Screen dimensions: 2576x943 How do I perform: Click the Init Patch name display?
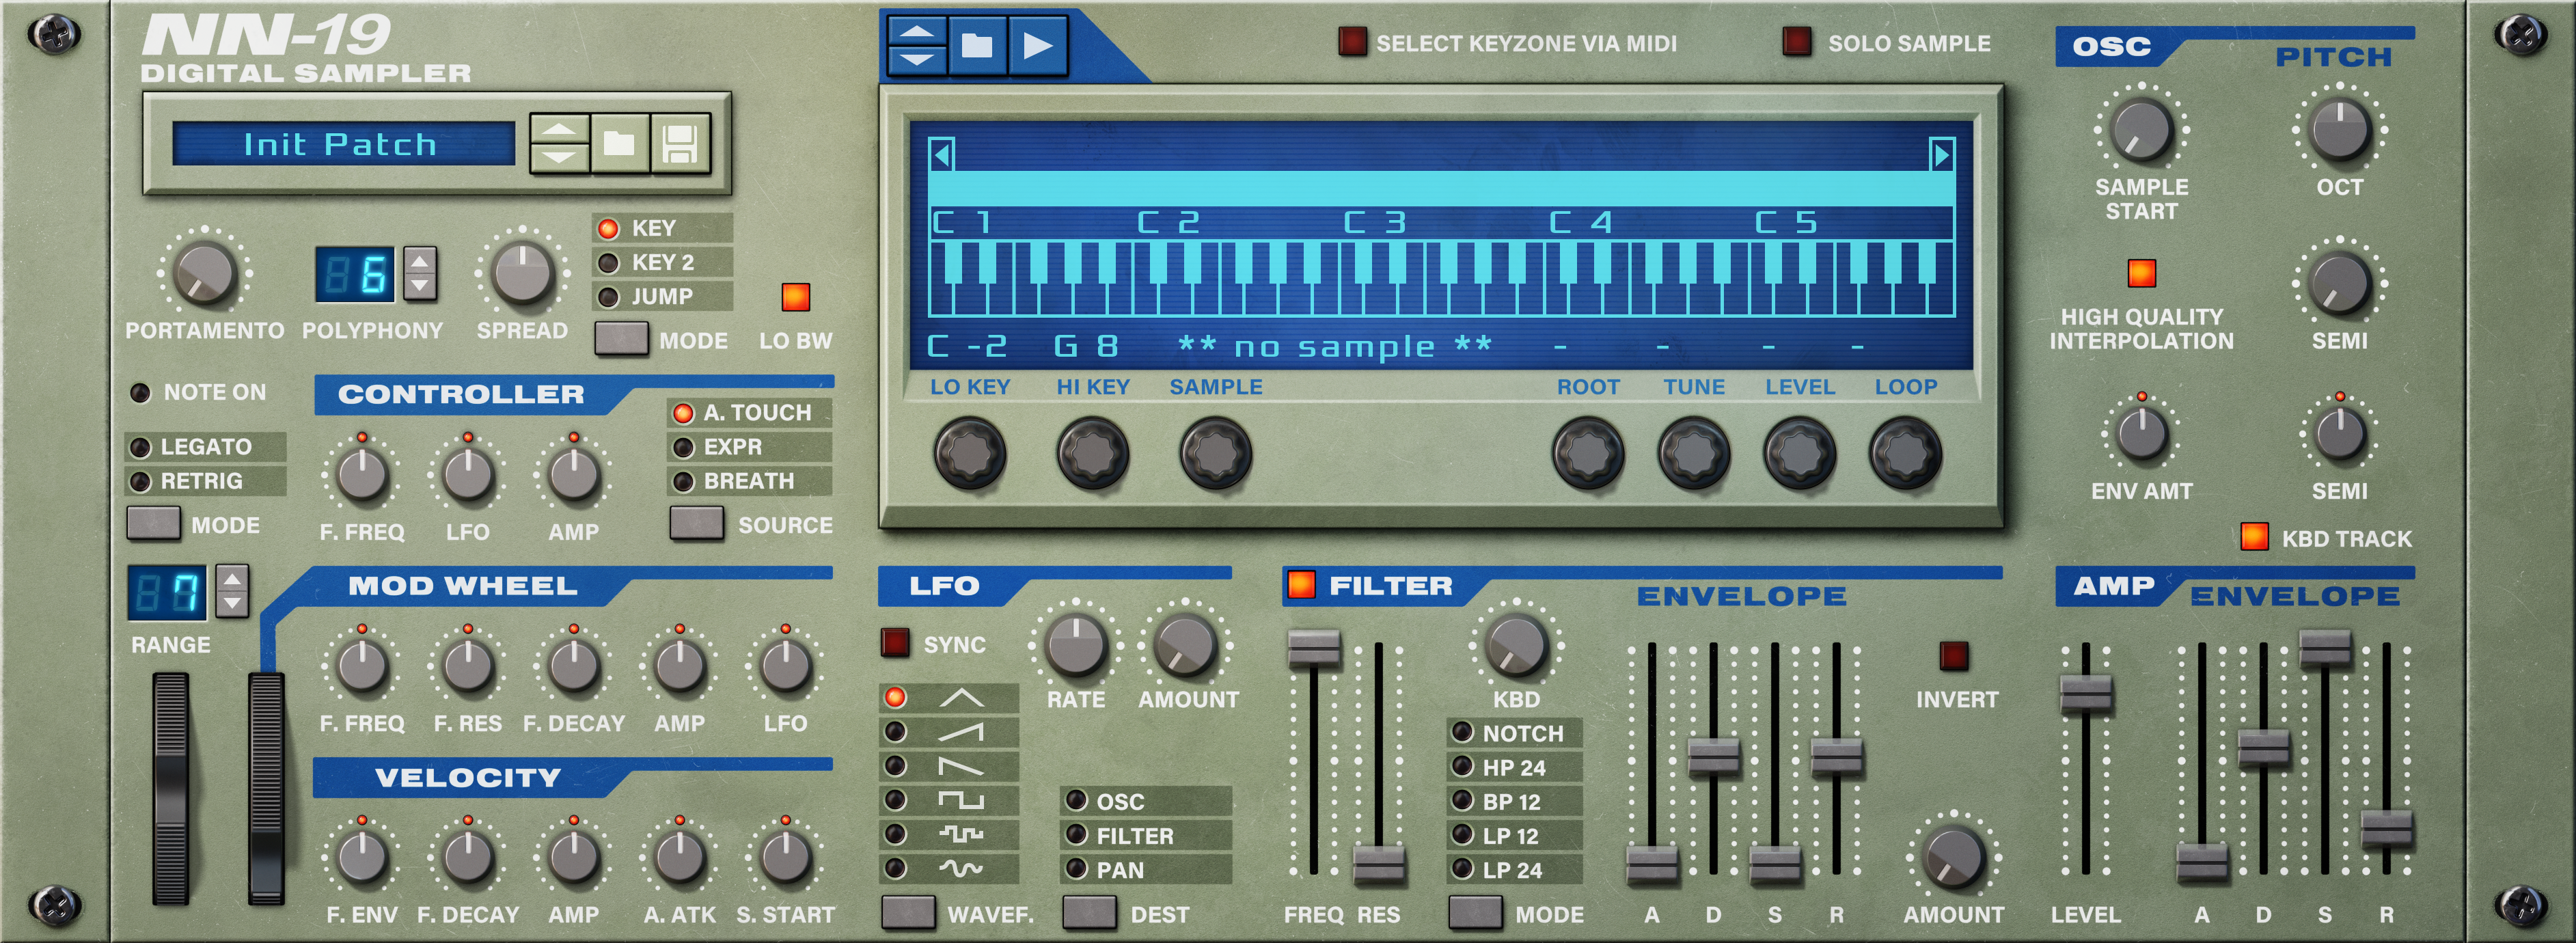tap(342, 144)
